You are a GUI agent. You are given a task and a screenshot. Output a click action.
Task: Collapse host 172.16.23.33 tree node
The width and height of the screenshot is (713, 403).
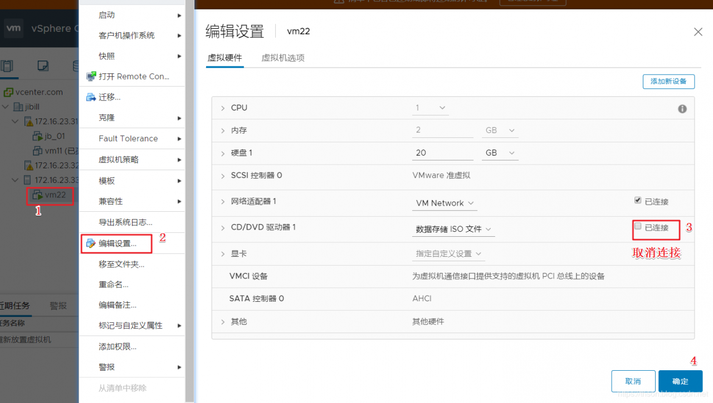coord(16,180)
